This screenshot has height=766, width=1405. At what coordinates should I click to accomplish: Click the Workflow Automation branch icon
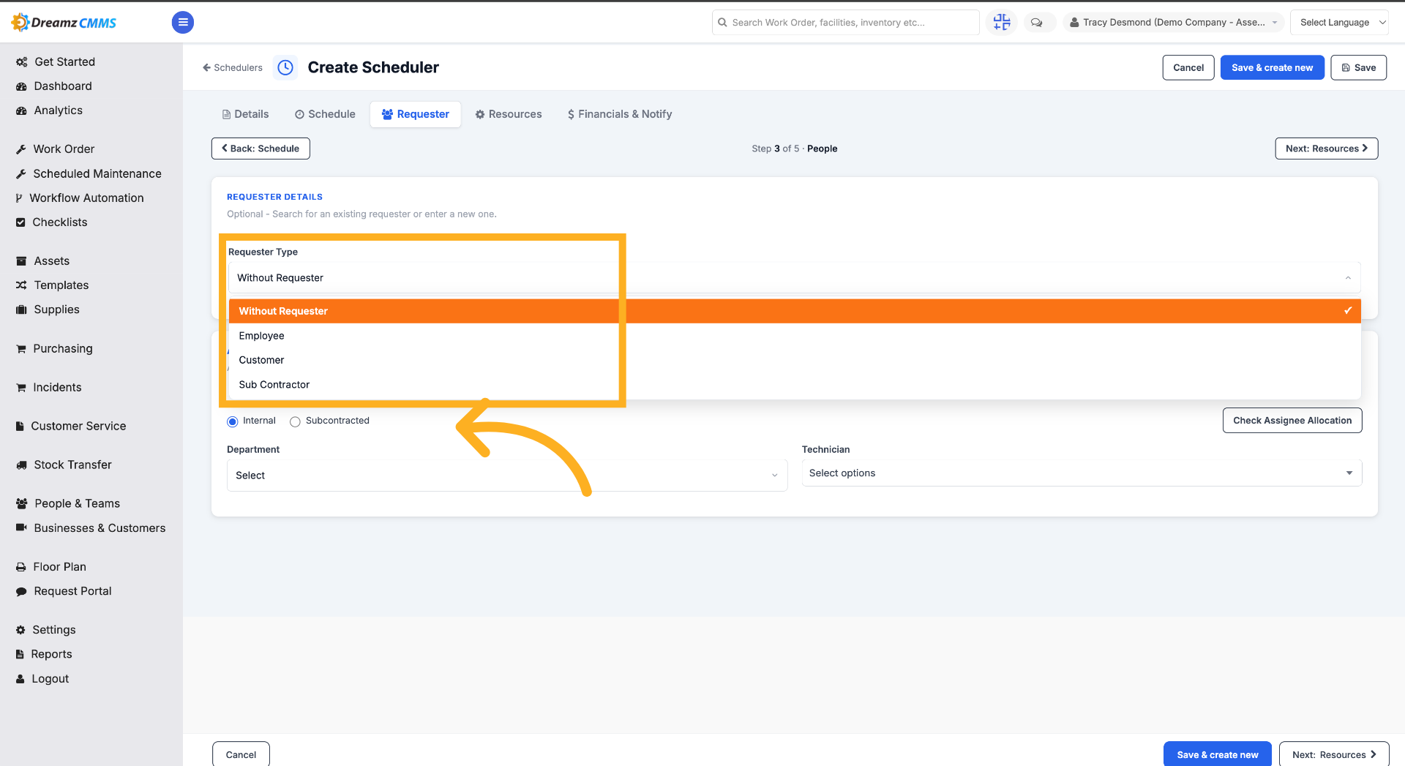19,198
